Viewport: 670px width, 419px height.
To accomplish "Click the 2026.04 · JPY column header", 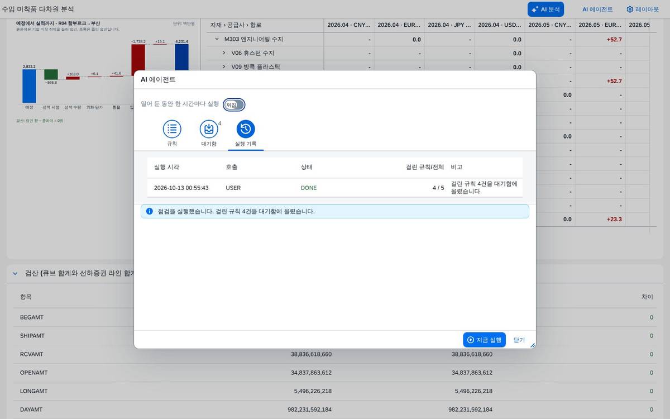I will [449, 25].
